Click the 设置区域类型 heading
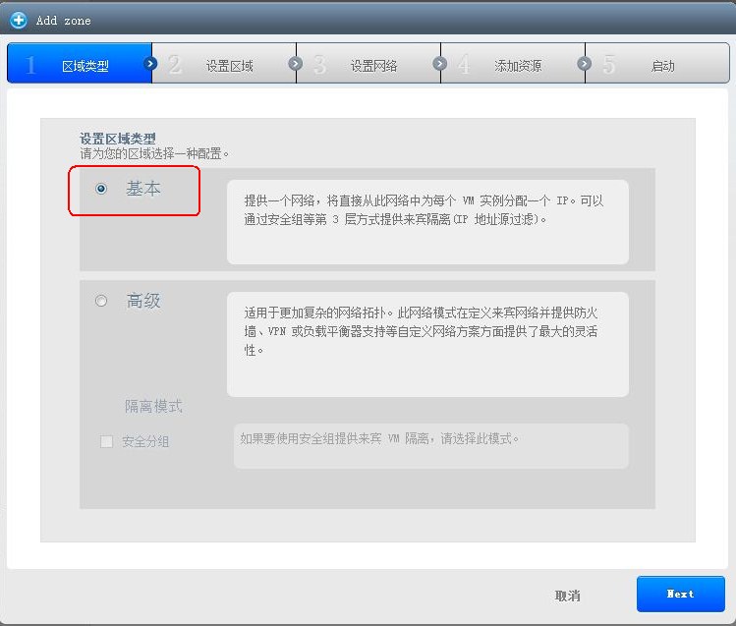 pos(117,139)
